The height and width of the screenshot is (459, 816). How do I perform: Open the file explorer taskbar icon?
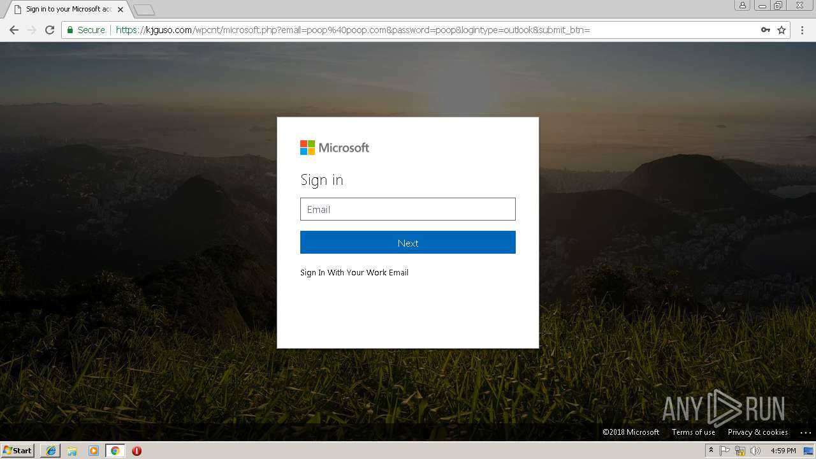click(72, 451)
